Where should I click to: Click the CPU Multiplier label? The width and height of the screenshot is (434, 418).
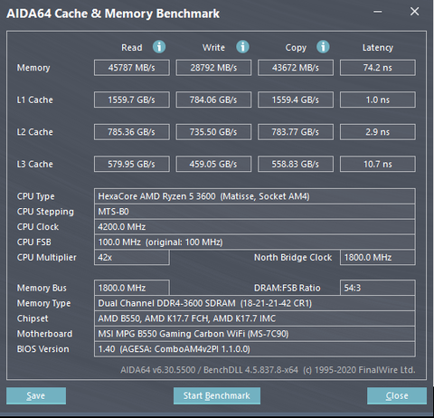[x=47, y=258]
